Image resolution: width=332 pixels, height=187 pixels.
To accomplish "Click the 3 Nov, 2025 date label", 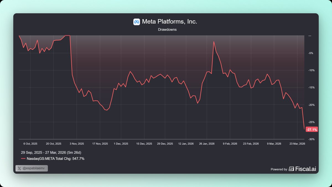I will (x=77, y=144).
